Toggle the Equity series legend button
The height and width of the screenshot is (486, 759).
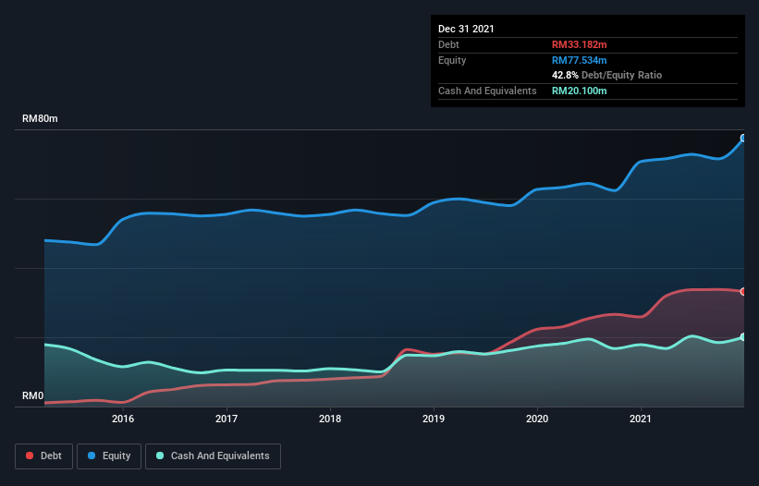pos(109,456)
